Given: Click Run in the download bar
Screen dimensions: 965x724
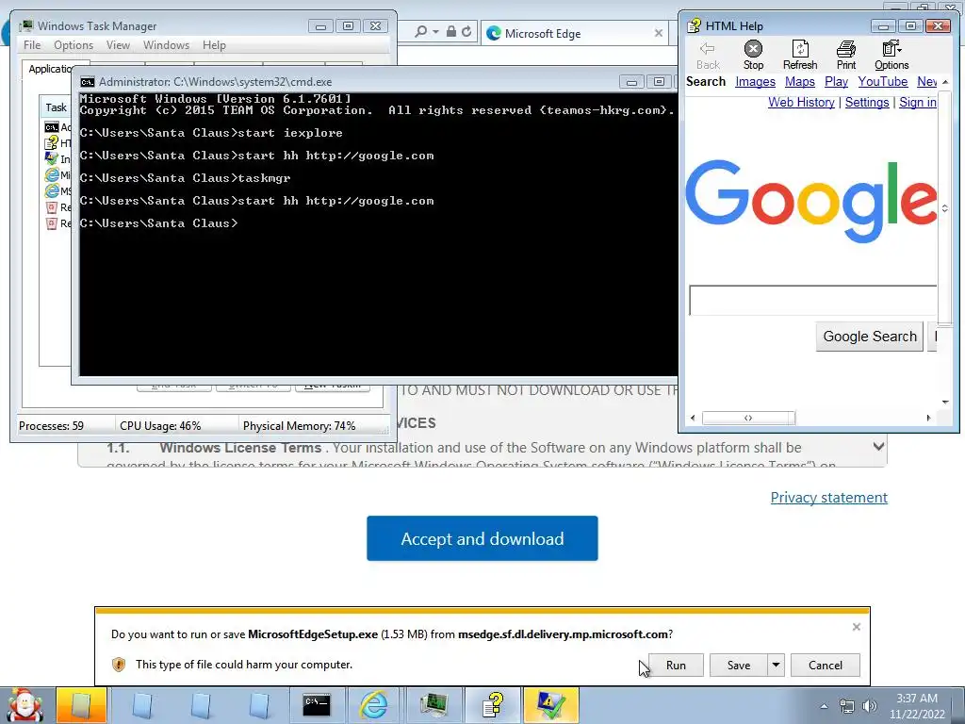Looking at the screenshot, I should point(675,666).
